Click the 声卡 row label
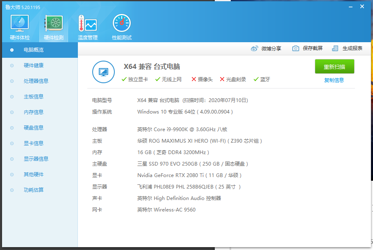Image resolution: width=373 pixels, height=250 pixels. 97,198
